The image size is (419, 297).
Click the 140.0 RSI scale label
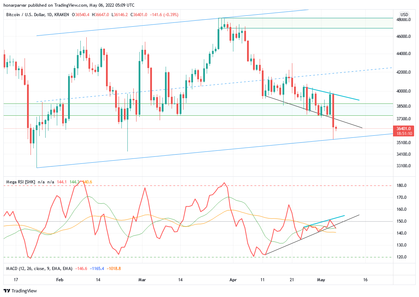click(402, 233)
